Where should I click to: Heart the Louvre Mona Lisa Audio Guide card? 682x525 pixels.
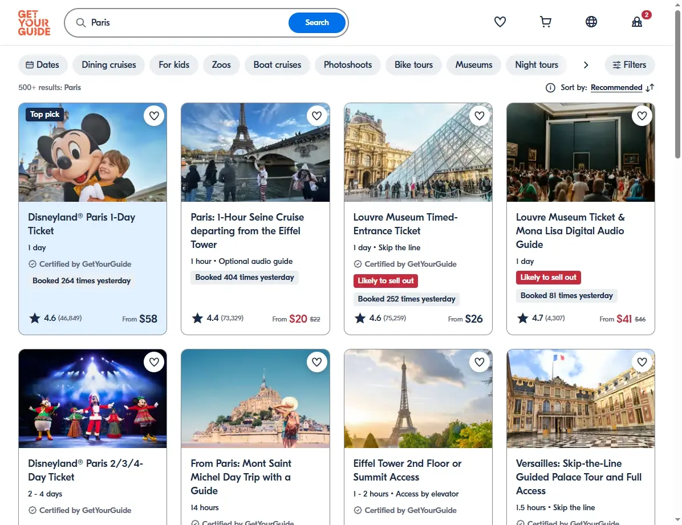[642, 116]
